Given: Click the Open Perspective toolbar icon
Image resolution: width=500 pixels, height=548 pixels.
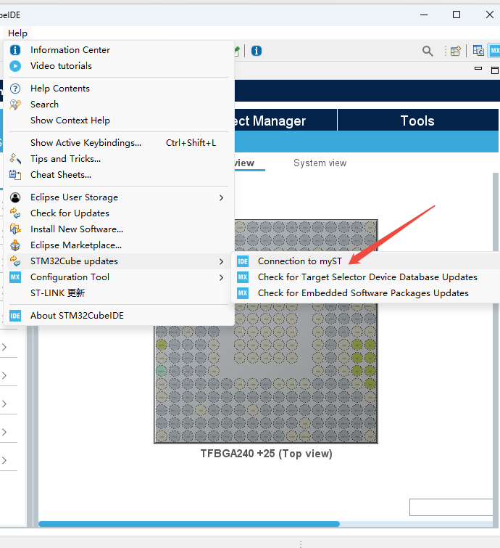Looking at the screenshot, I should 455,51.
